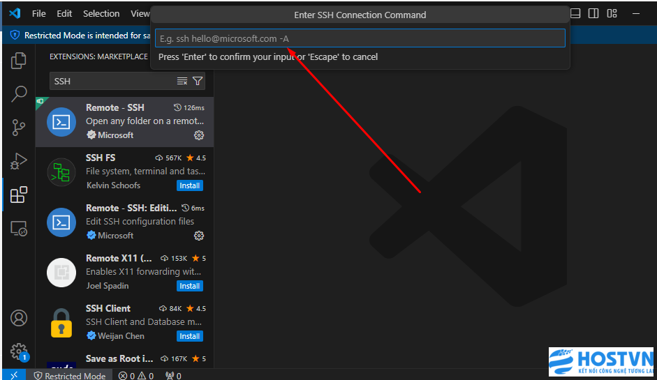This screenshot has width=657, height=380.
Task: Click publisher name Weijan Chen
Action: (x=121, y=336)
